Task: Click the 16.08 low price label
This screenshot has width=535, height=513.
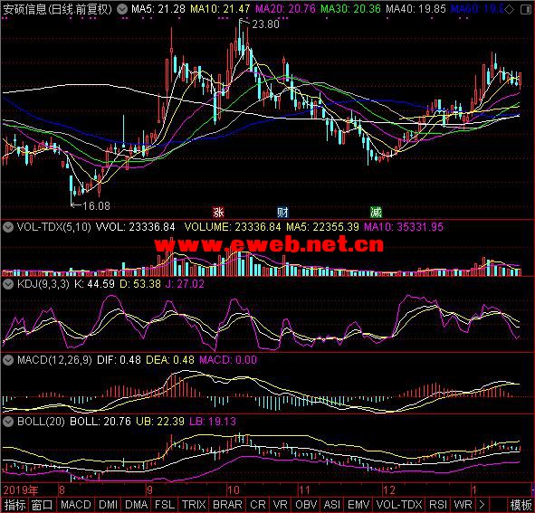Action: [97, 206]
